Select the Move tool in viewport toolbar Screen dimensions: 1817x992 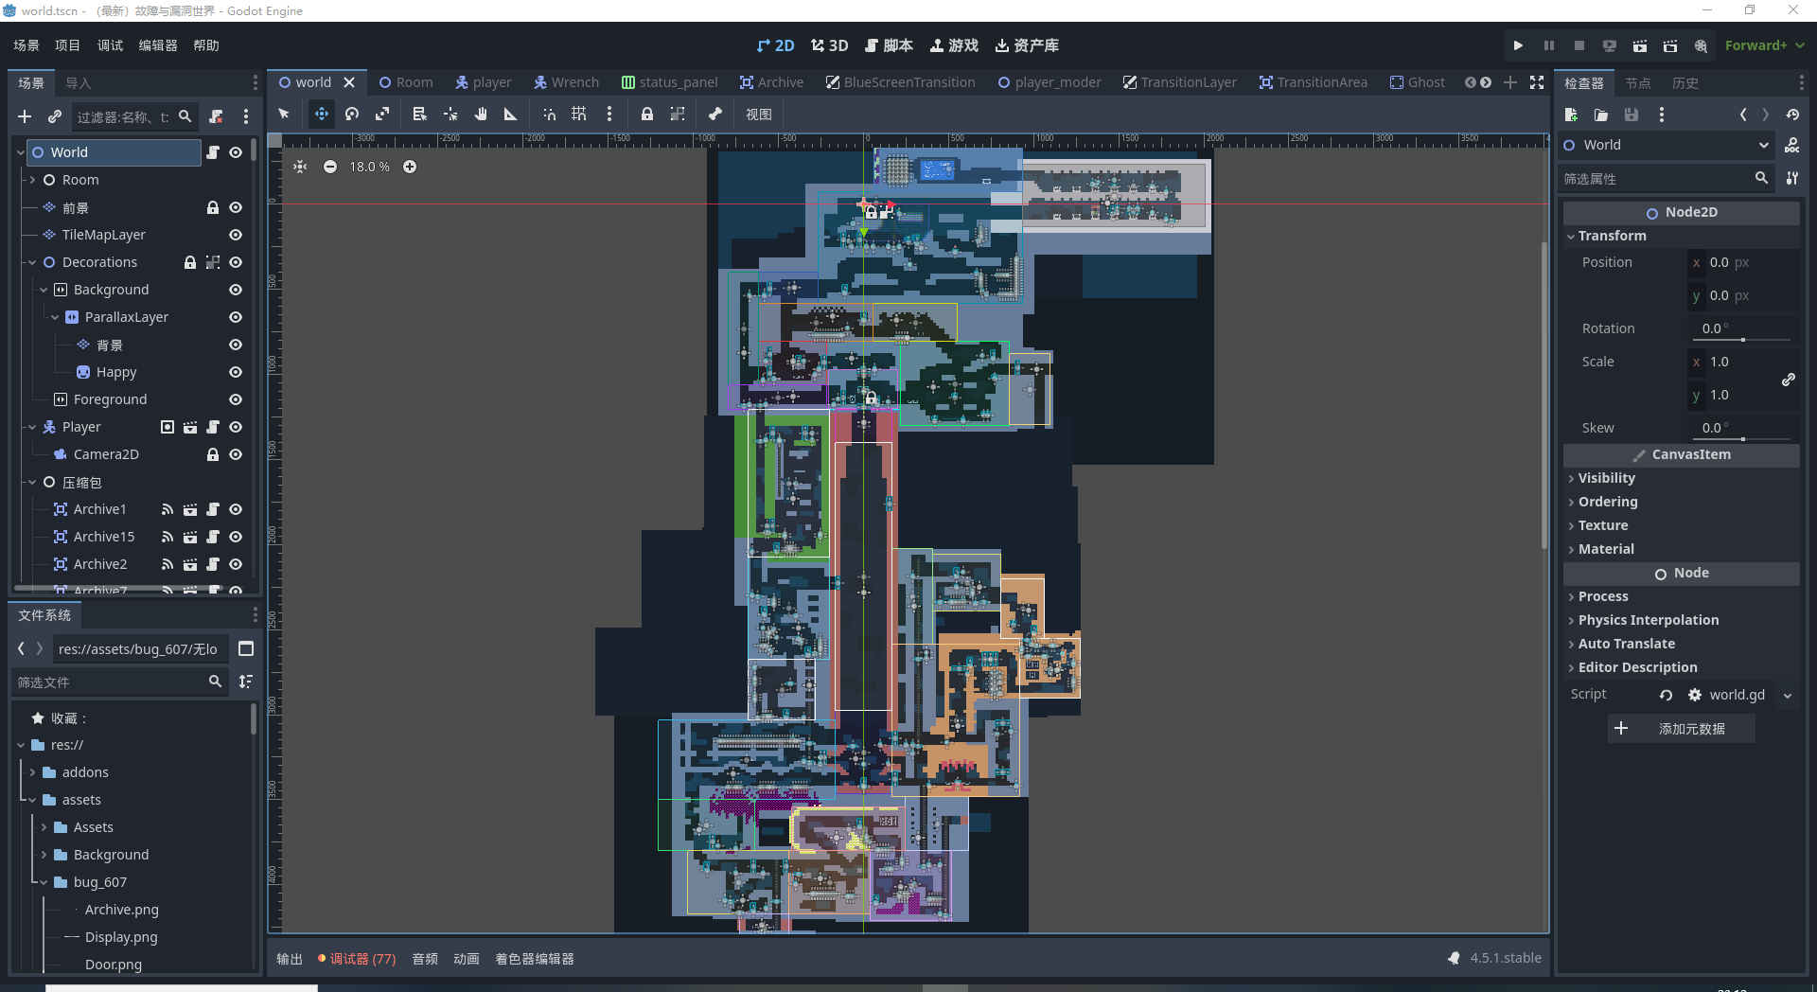click(322, 115)
